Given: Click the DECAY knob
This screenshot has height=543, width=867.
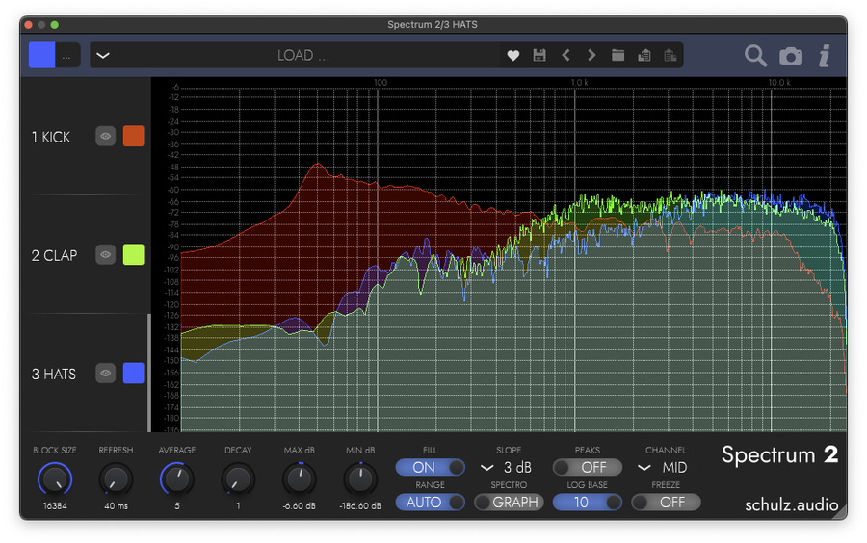Looking at the screenshot, I should click(x=238, y=478).
